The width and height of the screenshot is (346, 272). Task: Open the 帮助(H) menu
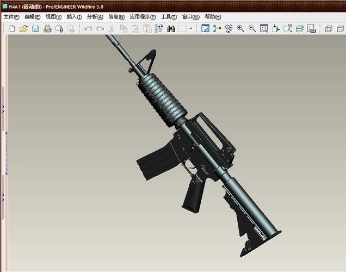tap(213, 17)
